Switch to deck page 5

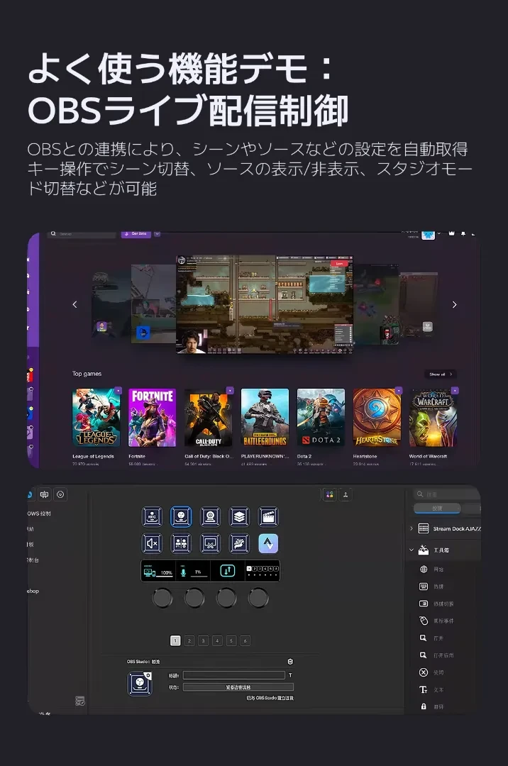pos(231,640)
